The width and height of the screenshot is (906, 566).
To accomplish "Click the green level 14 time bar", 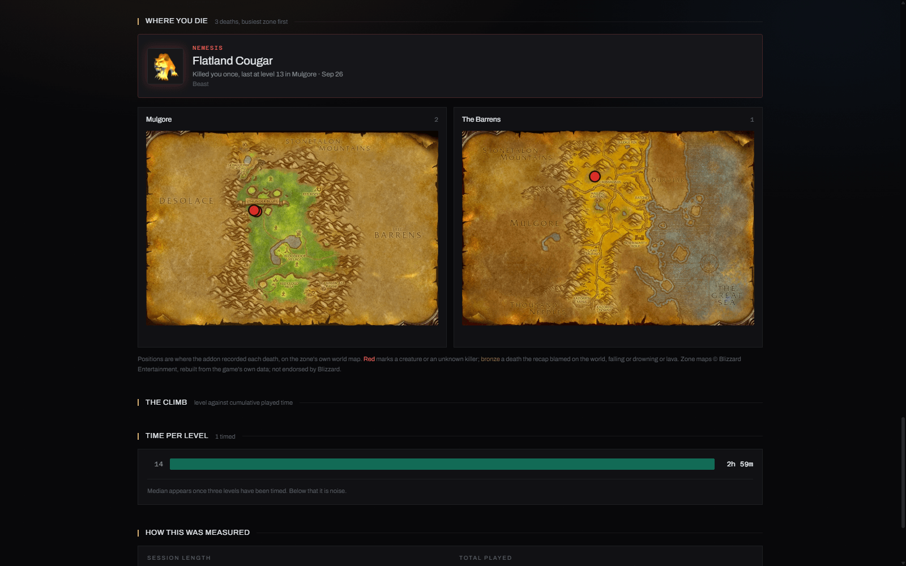I will (442, 464).
